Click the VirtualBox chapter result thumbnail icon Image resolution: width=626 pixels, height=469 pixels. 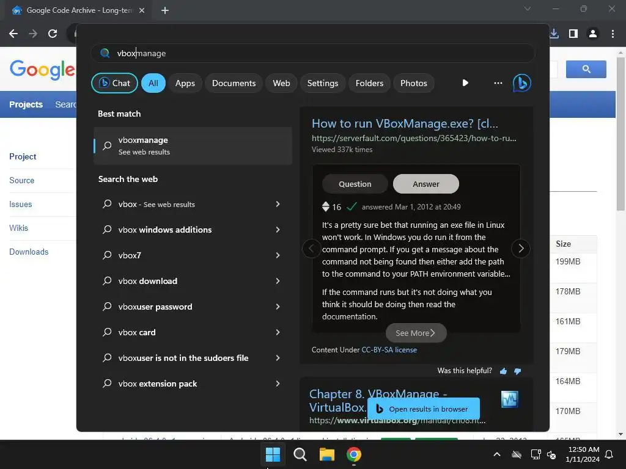(509, 399)
